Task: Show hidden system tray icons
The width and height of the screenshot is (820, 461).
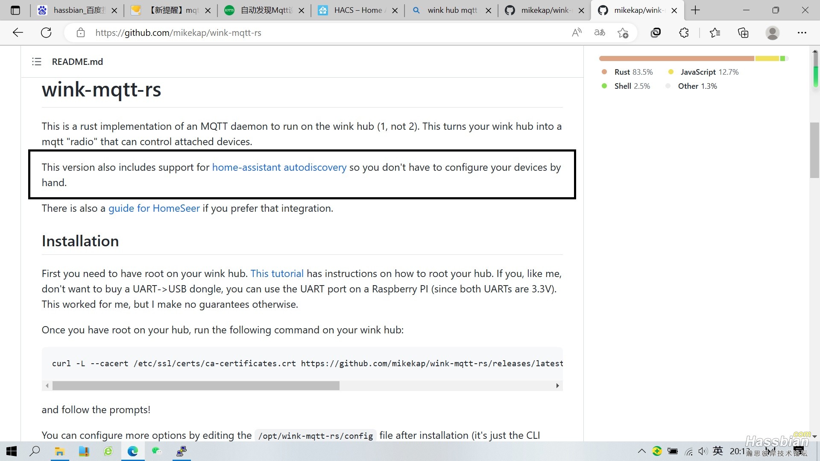Action: tap(641, 451)
